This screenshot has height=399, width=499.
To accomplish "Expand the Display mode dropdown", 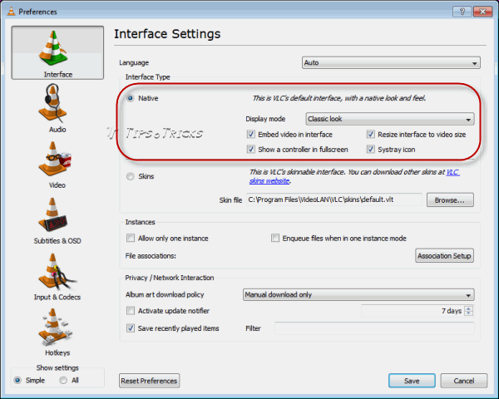I will [x=390, y=119].
